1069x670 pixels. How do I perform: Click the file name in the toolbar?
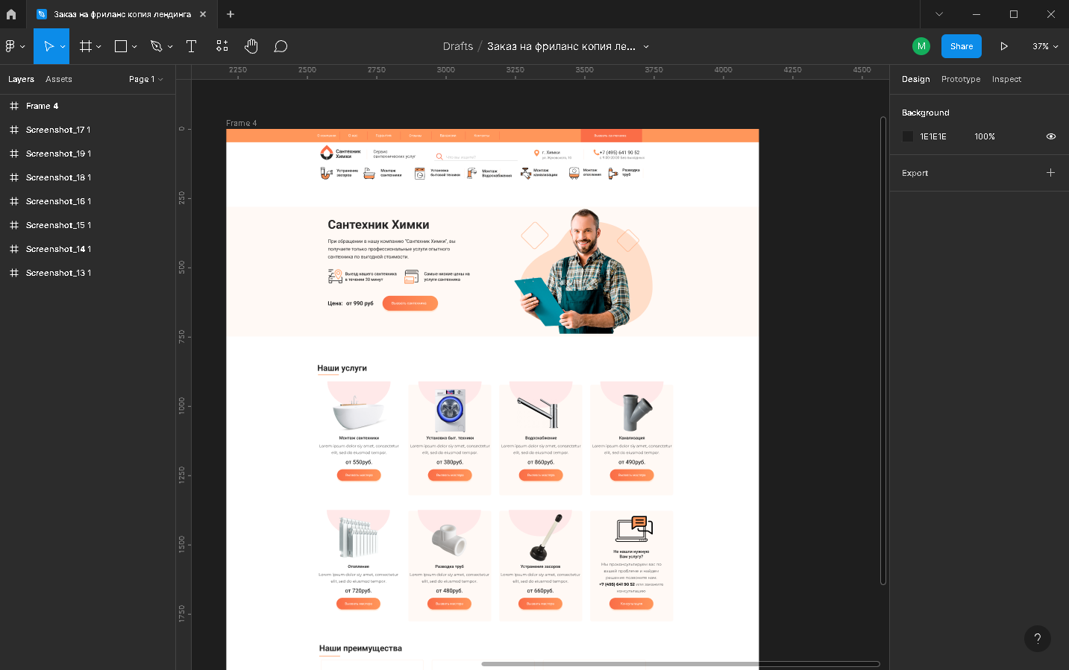pos(561,46)
